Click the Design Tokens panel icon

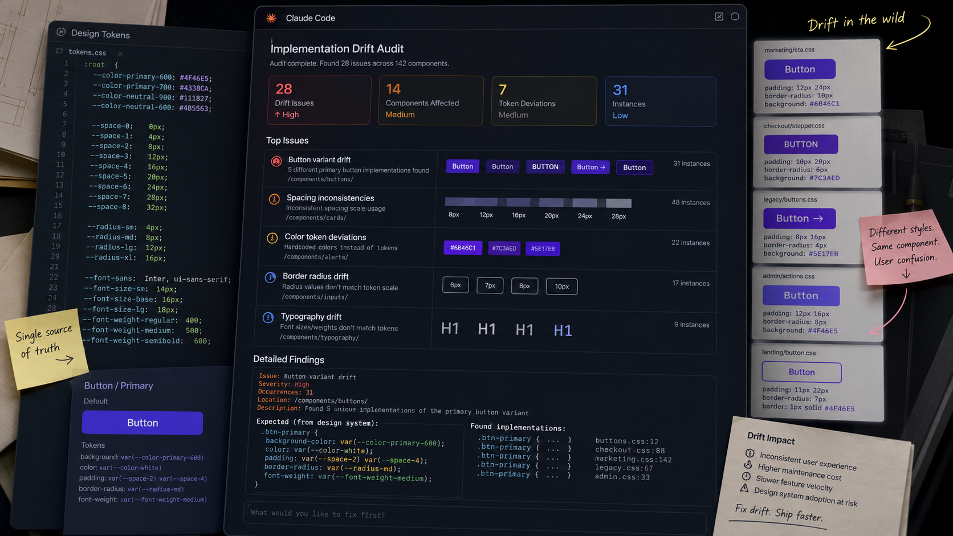(61, 32)
